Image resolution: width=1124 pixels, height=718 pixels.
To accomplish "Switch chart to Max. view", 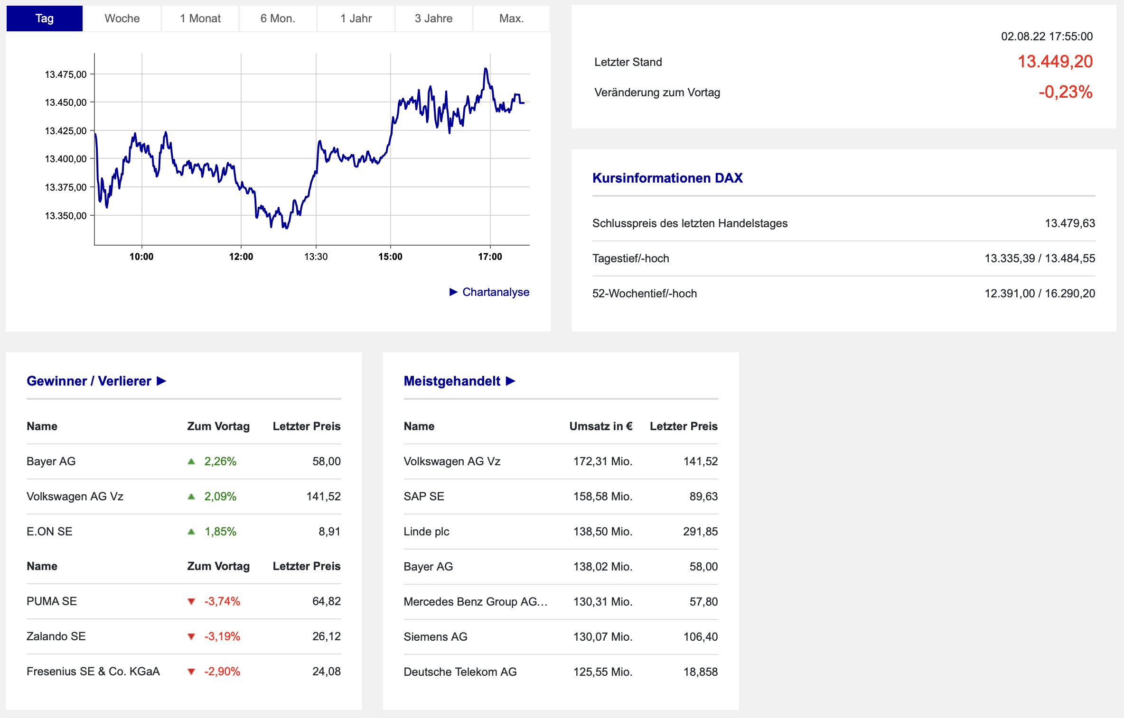I will click(511, 18).
